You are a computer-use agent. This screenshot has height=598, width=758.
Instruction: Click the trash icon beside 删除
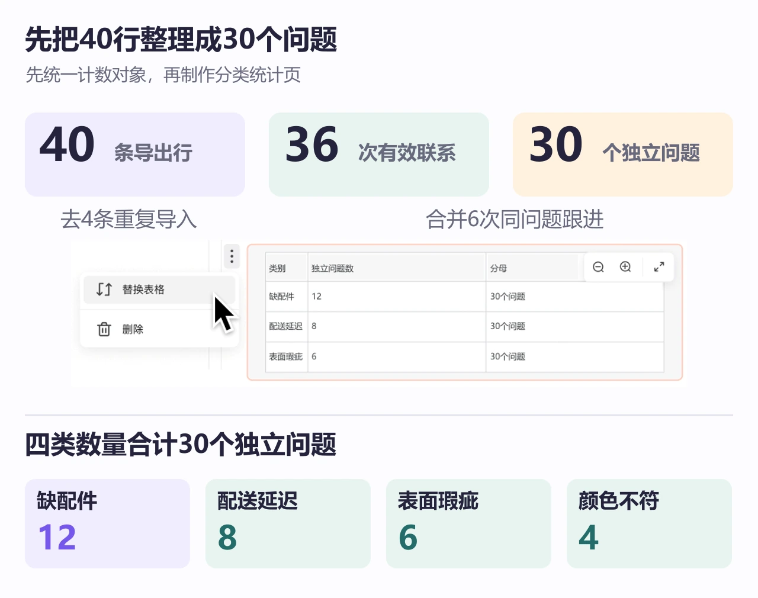(x=104, y=329)
